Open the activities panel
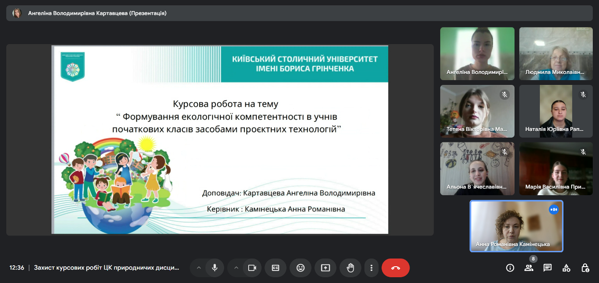Screen dimensions: 599x283 pos(566,268)
